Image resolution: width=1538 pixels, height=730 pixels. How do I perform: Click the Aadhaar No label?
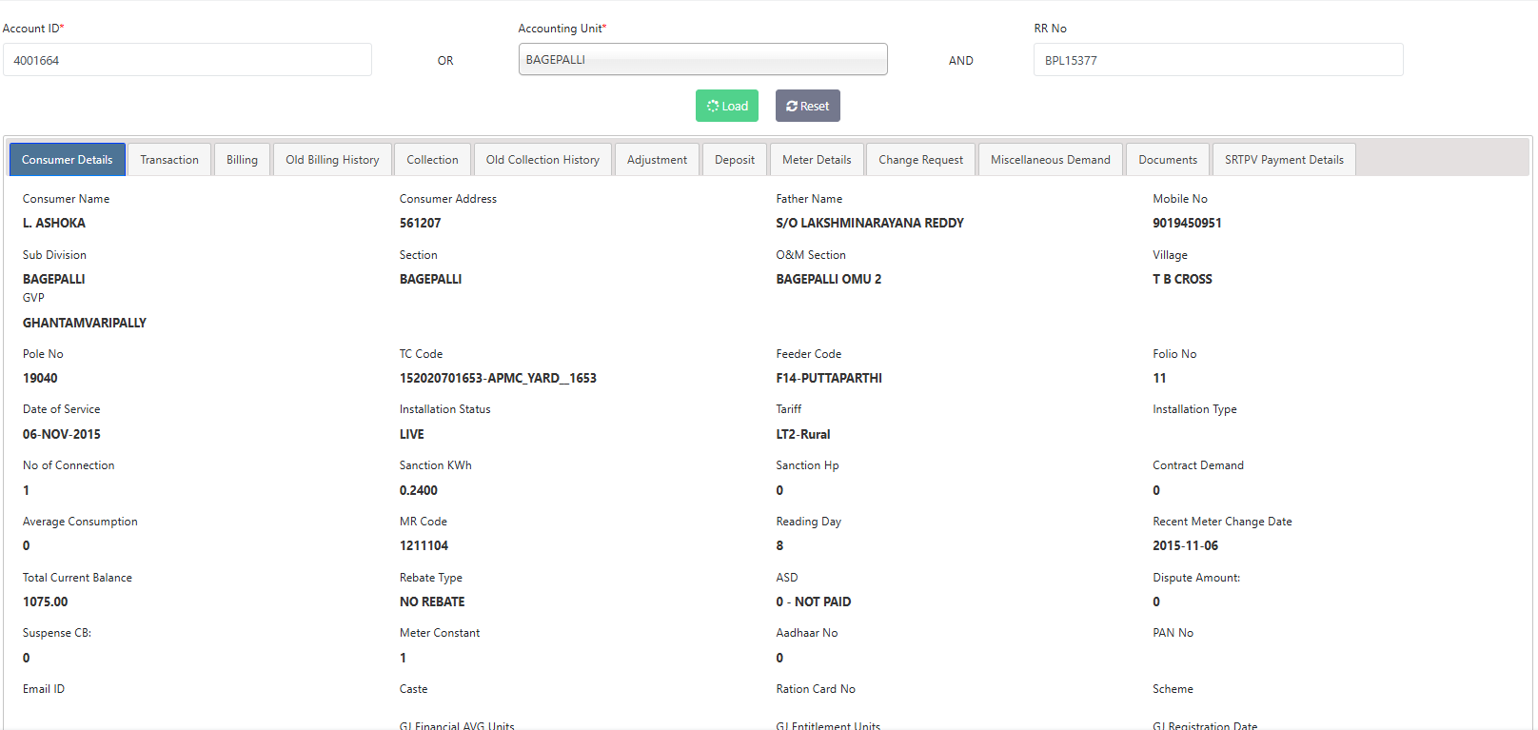(x=807, y=633)
